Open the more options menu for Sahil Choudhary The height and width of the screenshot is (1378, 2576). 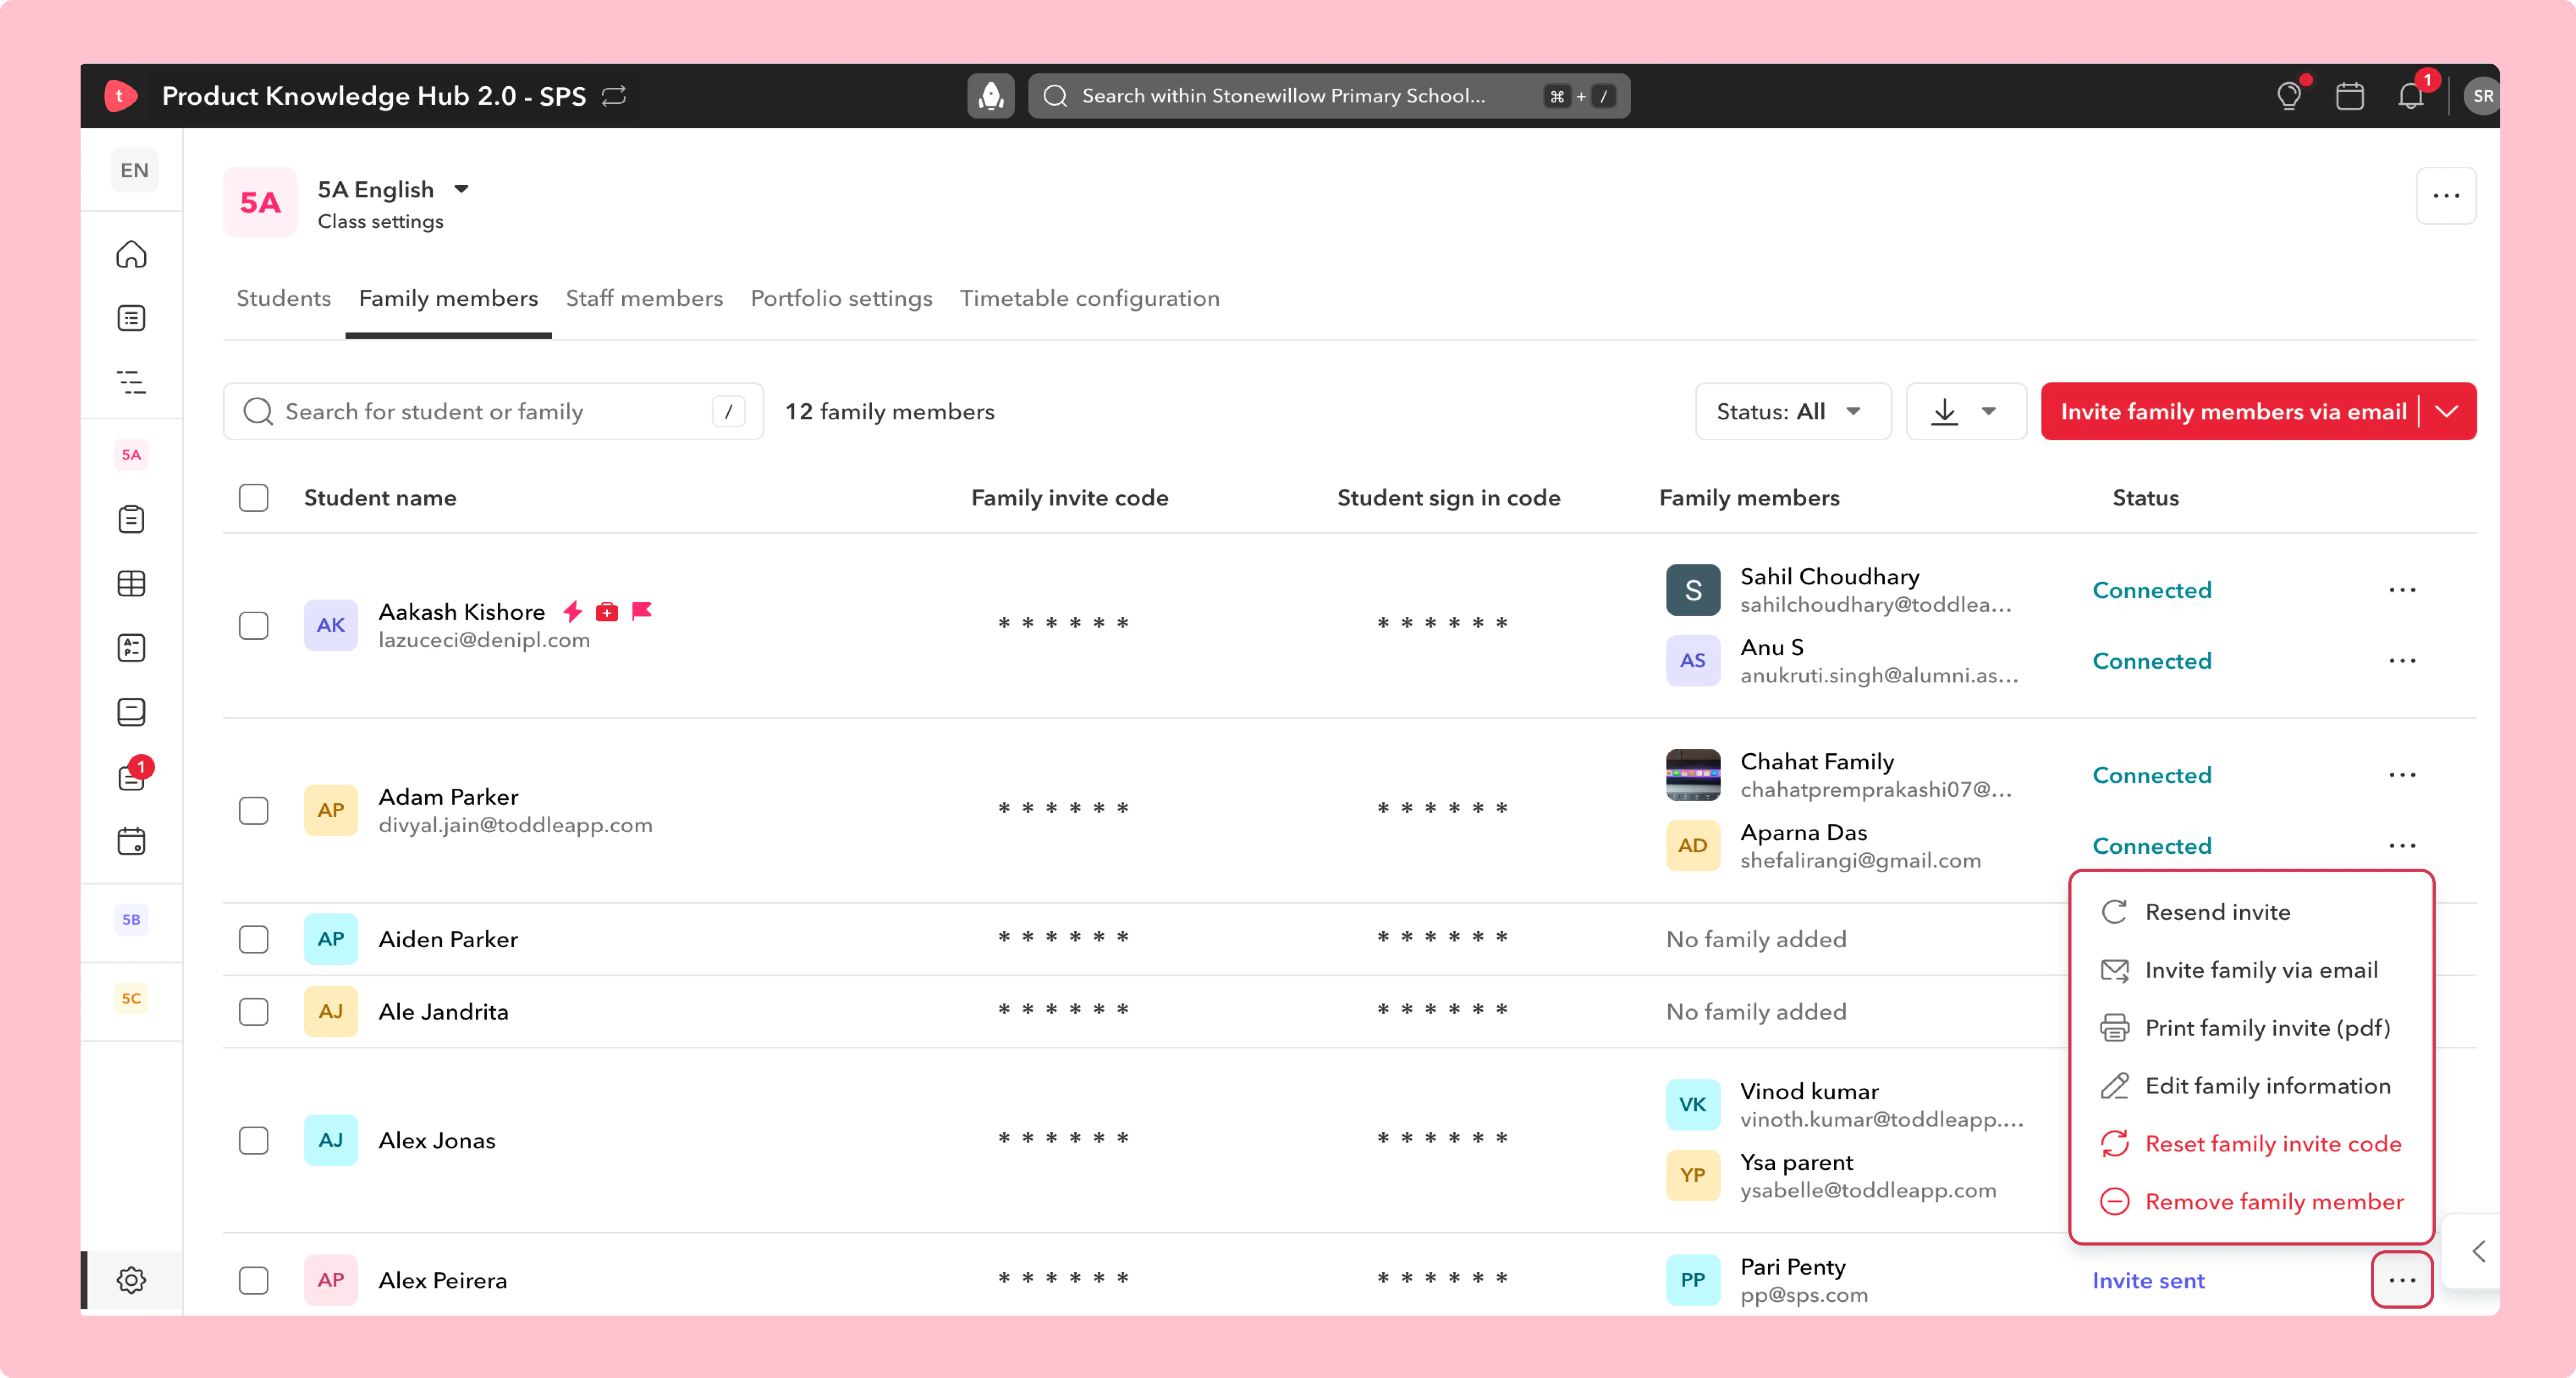point(2402,590)
